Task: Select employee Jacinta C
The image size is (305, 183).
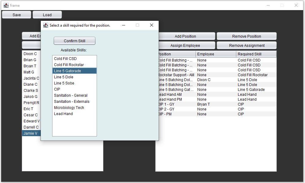Action: (x=31, y=78)
